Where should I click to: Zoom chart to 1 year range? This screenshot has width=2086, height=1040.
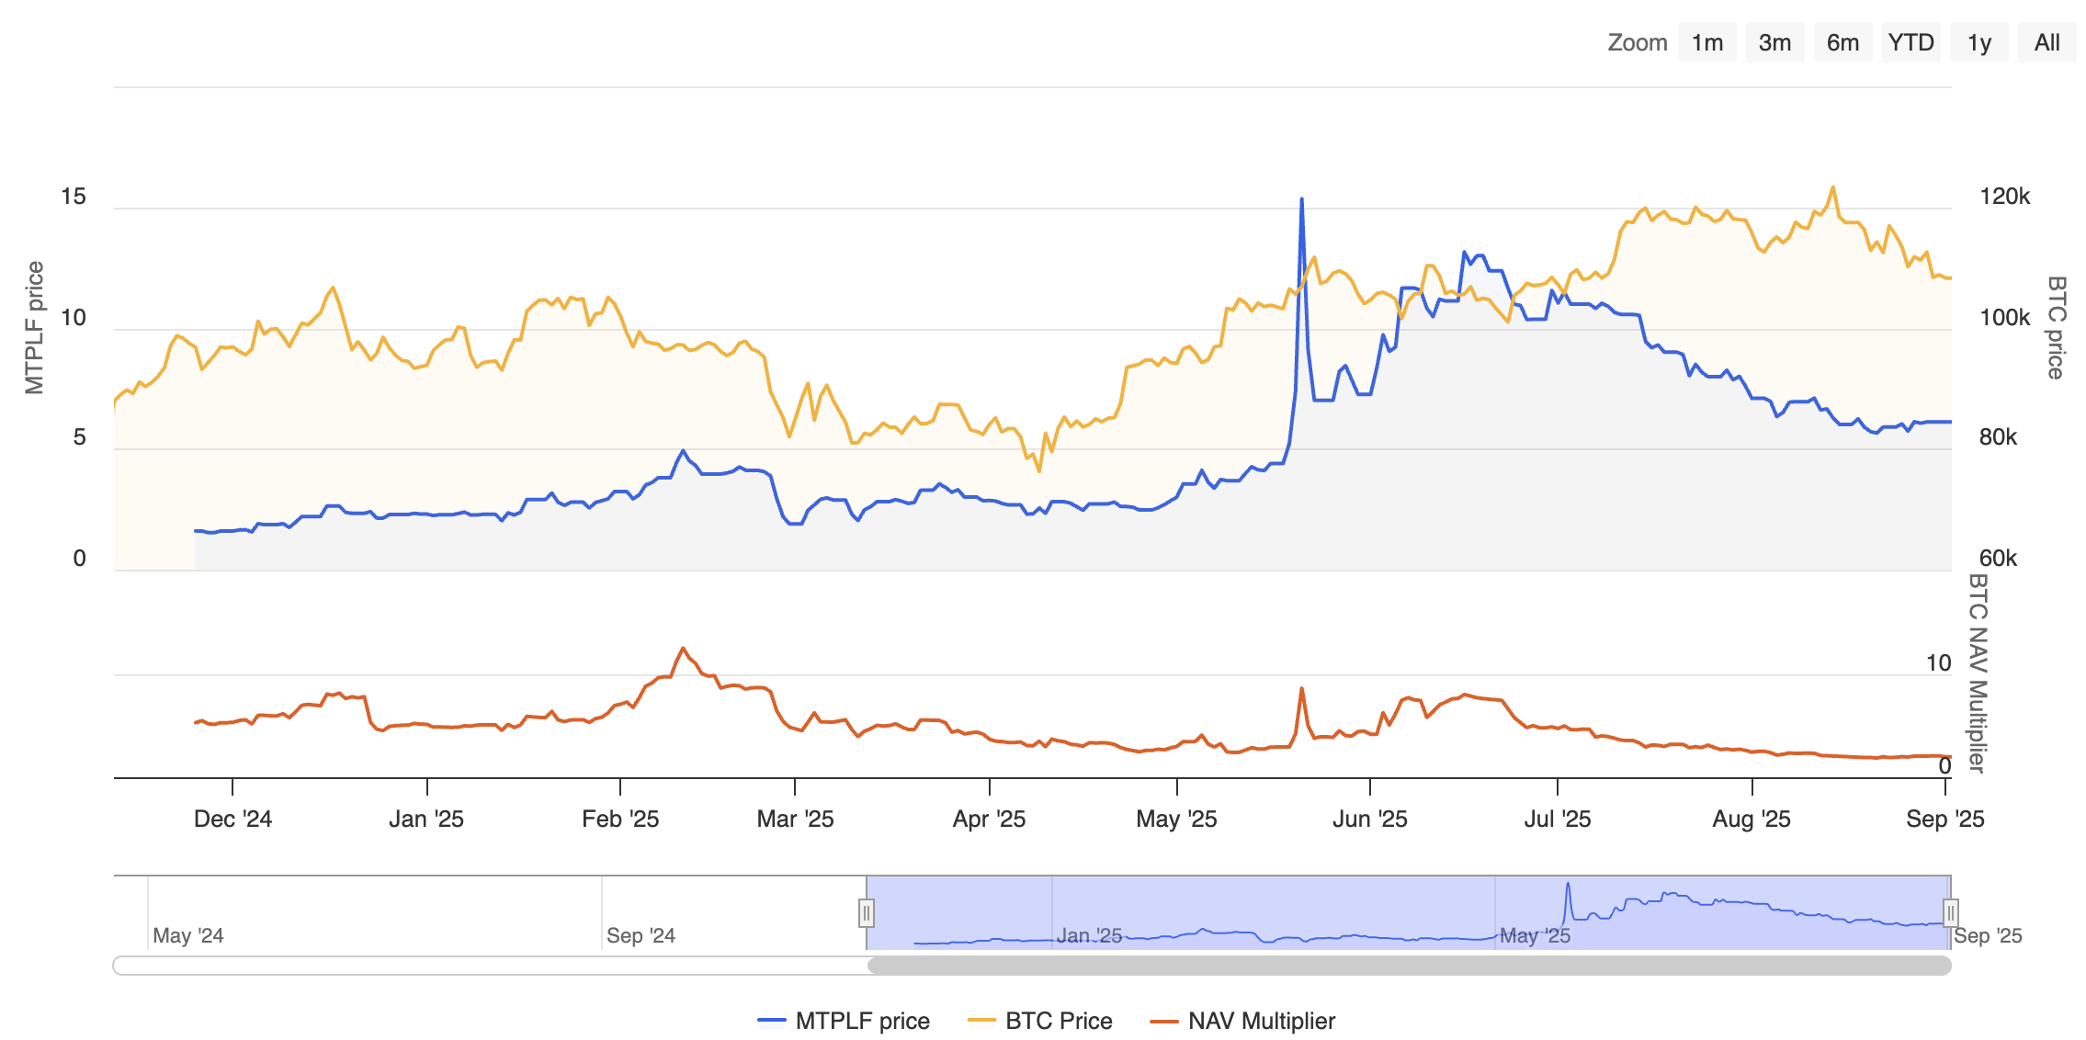pyautogui.click(x=1978, y=42)
